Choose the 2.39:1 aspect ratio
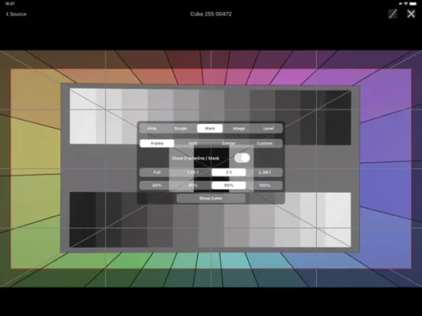This screenshot has height=316, width=422. (264, 172)
